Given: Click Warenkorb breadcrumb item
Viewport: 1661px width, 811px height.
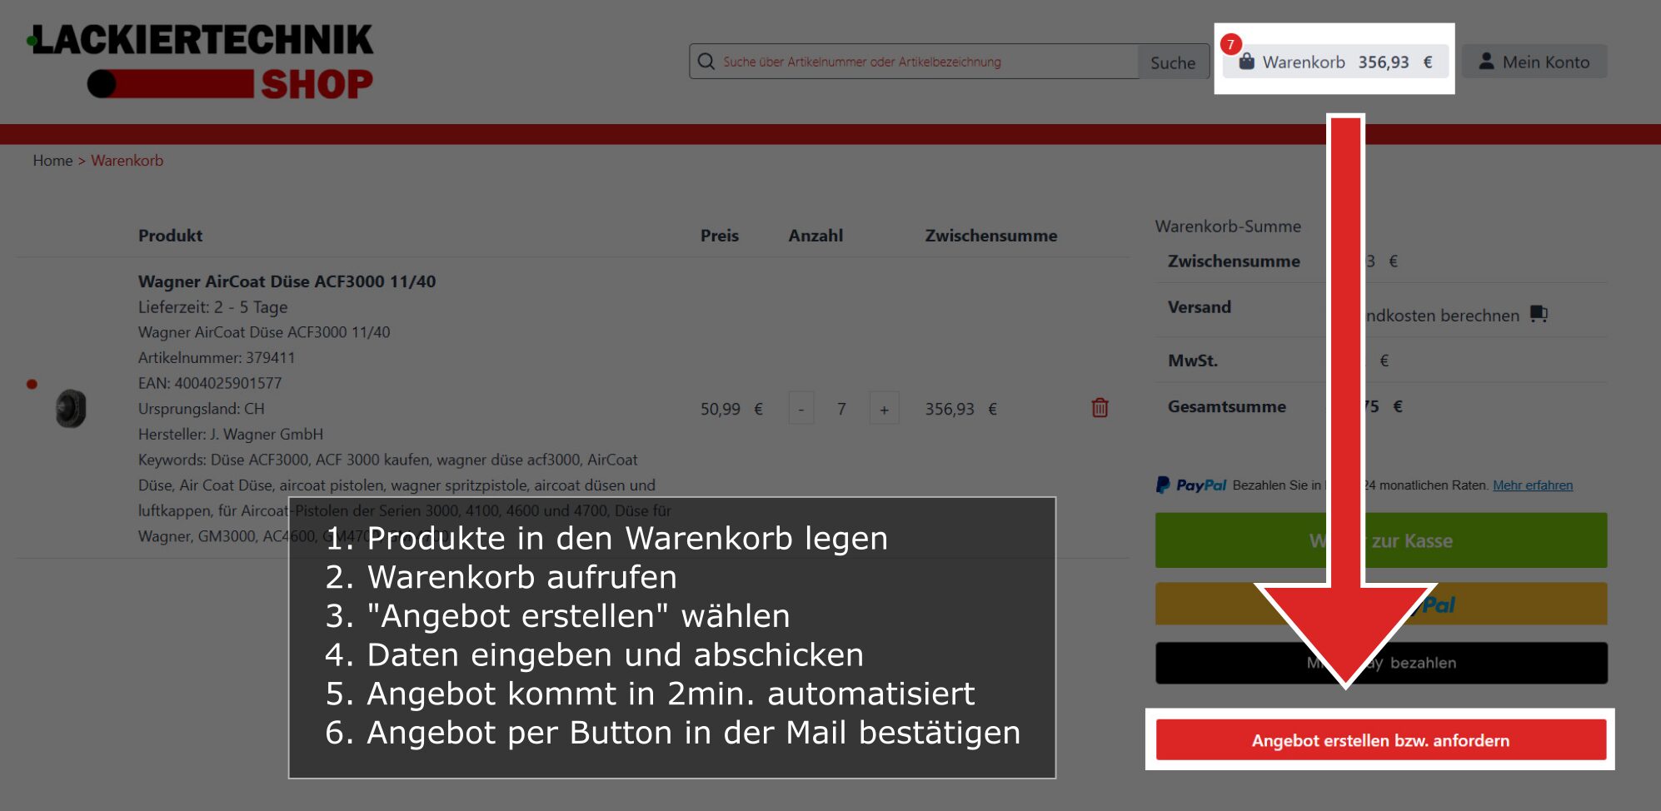Looking at the screenshot, I should [127, 161].
